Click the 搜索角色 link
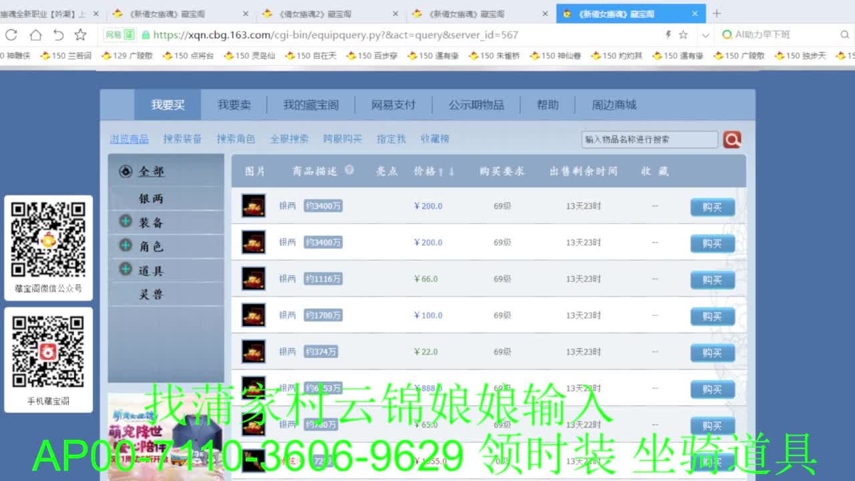This screenshot has width=855, height=481. pos(236,139)
